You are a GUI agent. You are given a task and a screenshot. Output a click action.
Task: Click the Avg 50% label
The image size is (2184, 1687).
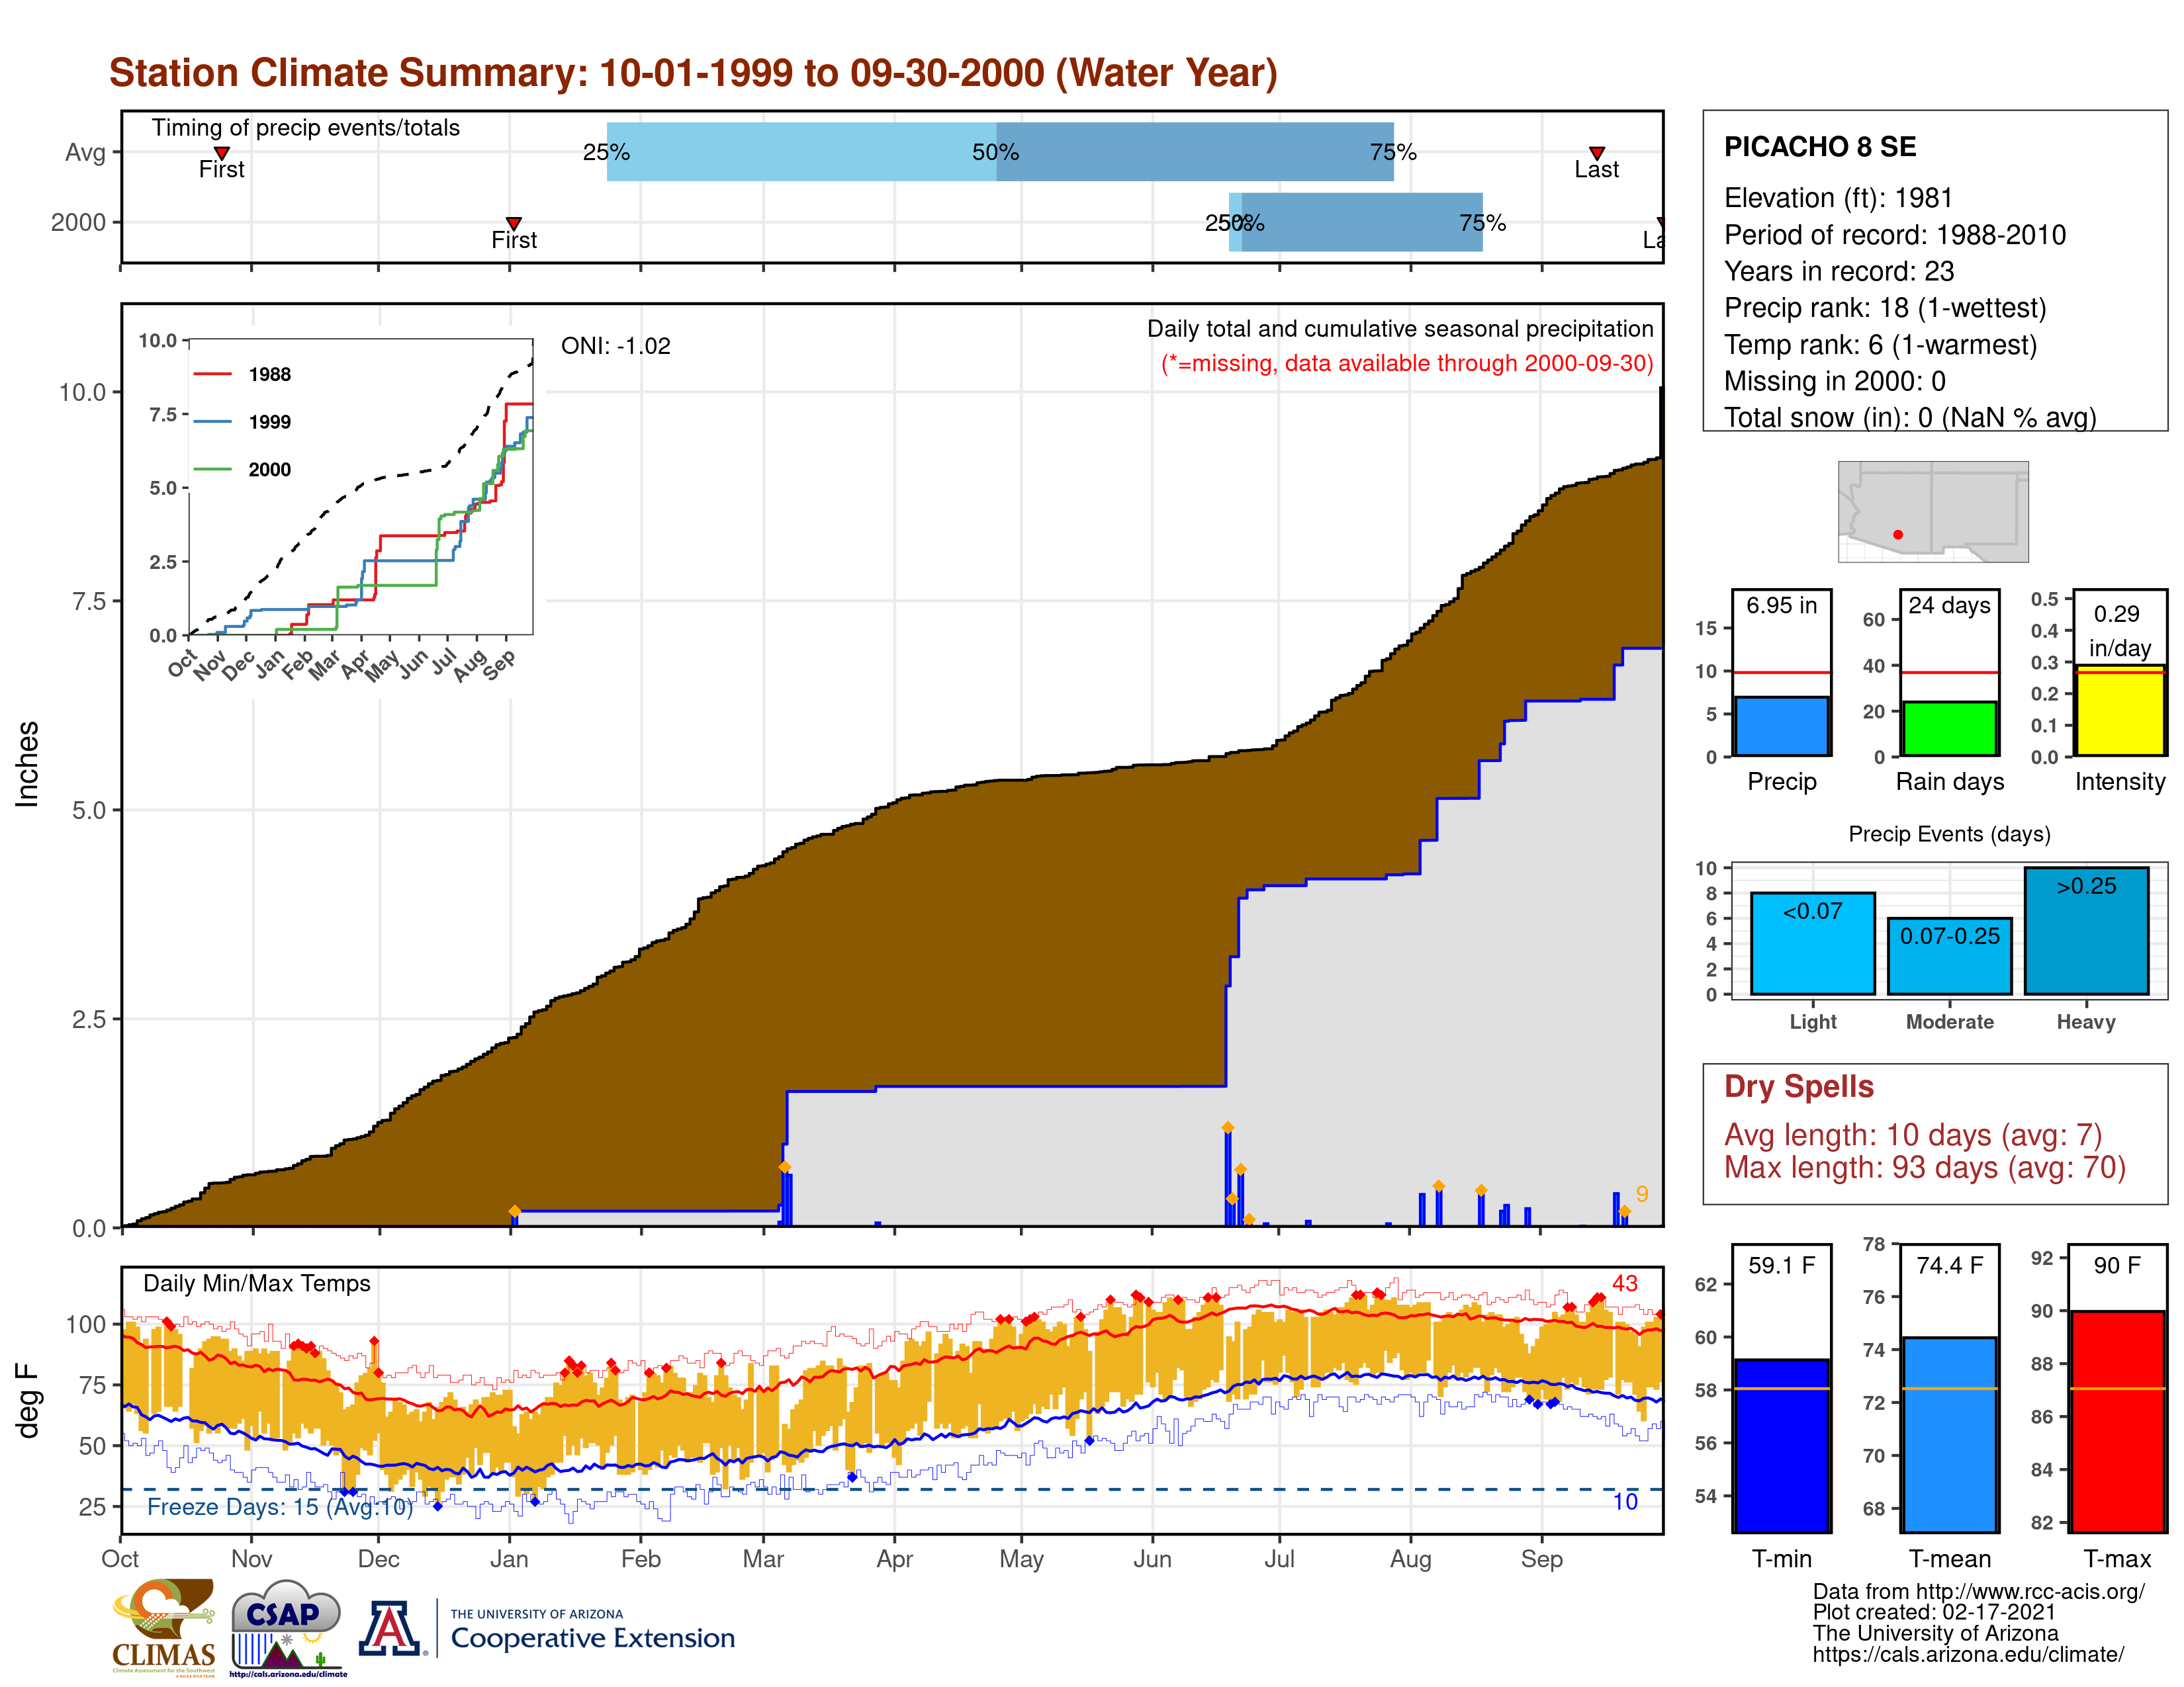tap(995, 152)
